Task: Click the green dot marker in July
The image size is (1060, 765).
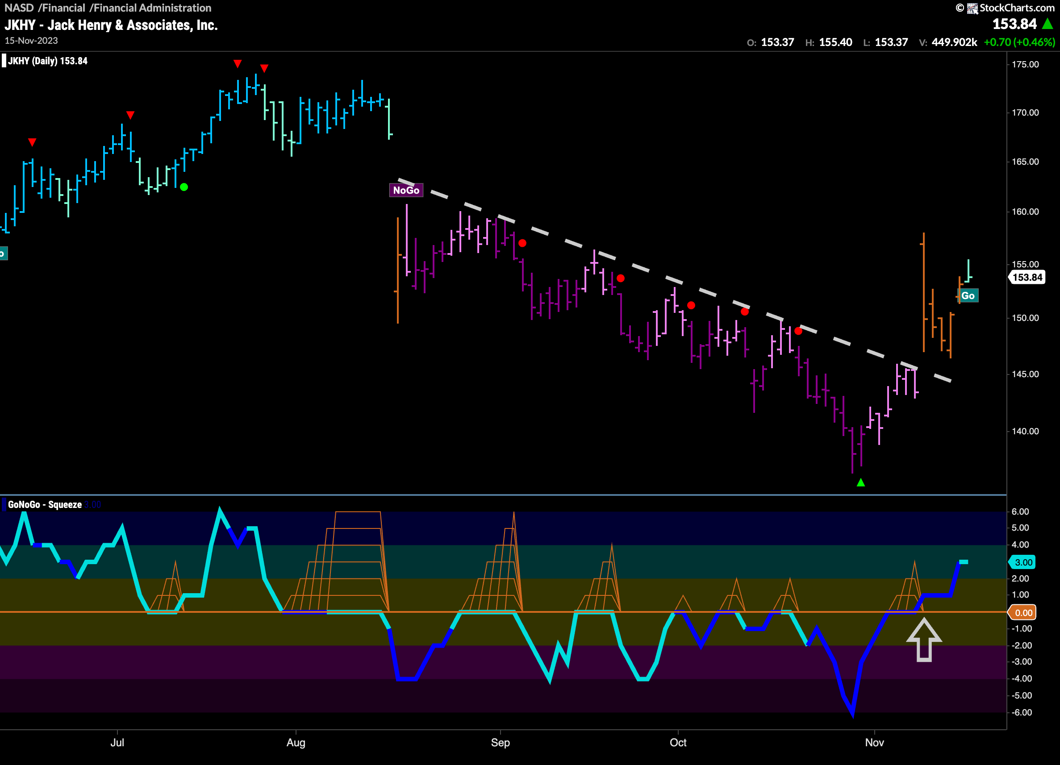Action: [184, 187]
